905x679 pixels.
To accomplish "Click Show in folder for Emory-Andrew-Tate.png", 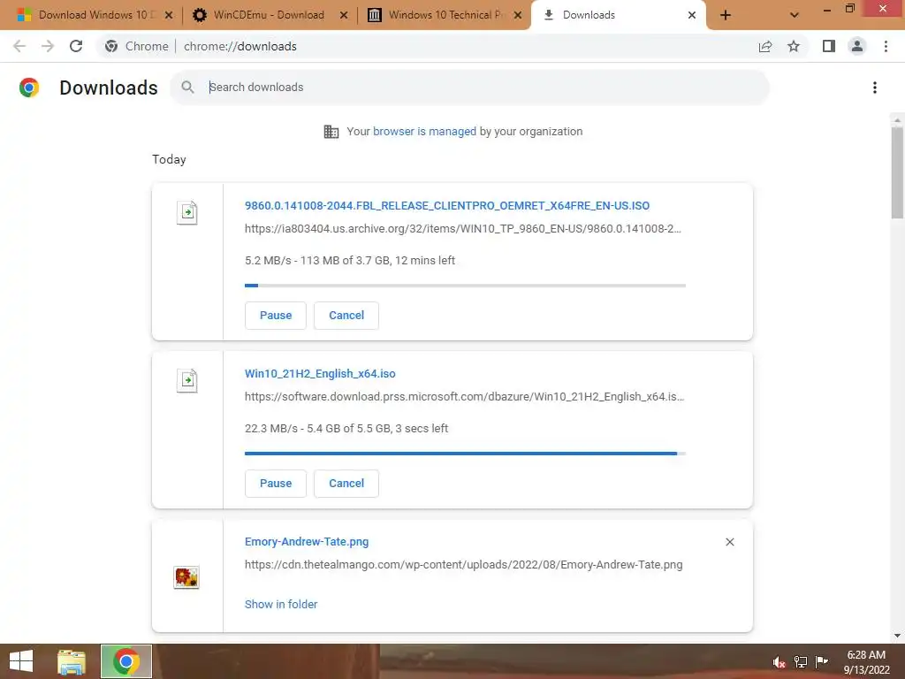I will point(281,604).
